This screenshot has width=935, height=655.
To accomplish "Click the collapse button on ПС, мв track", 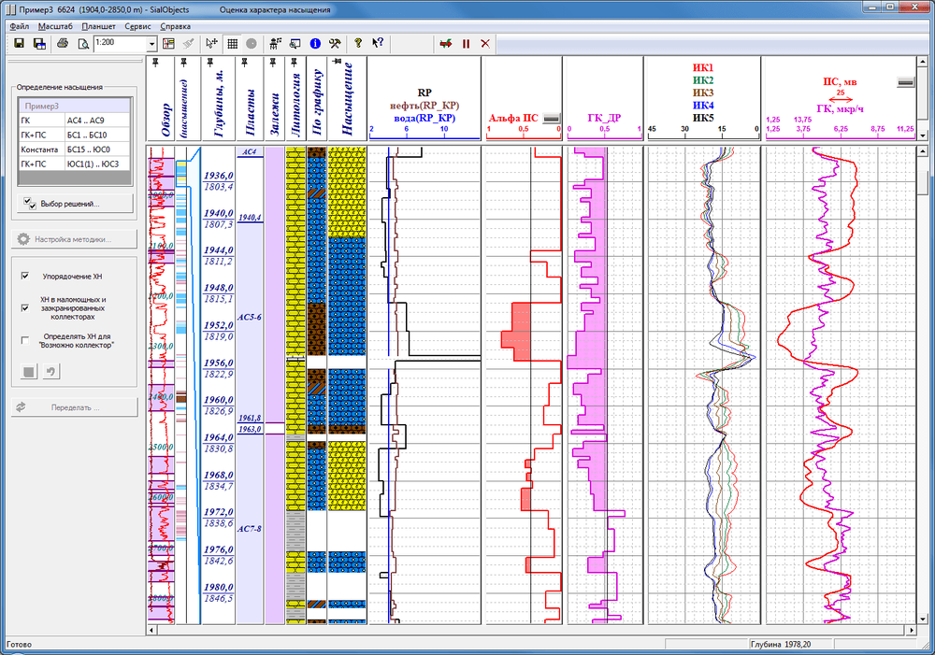I will pyautogui.click(x=904, y=82).
